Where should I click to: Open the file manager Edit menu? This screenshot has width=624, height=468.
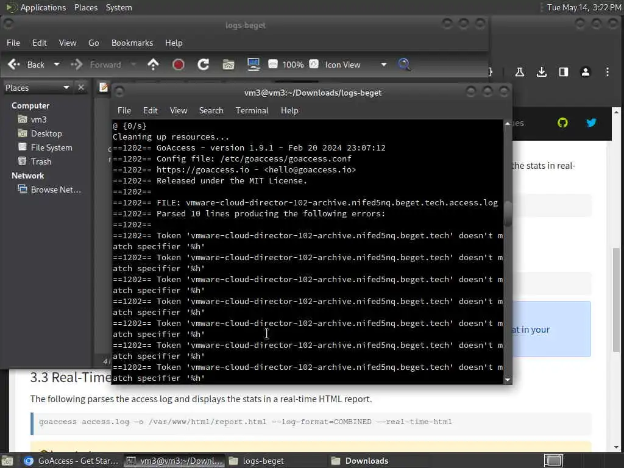tap(40, 43)
